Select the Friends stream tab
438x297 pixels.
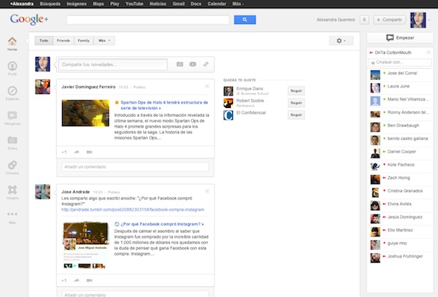tap(64, 41)
